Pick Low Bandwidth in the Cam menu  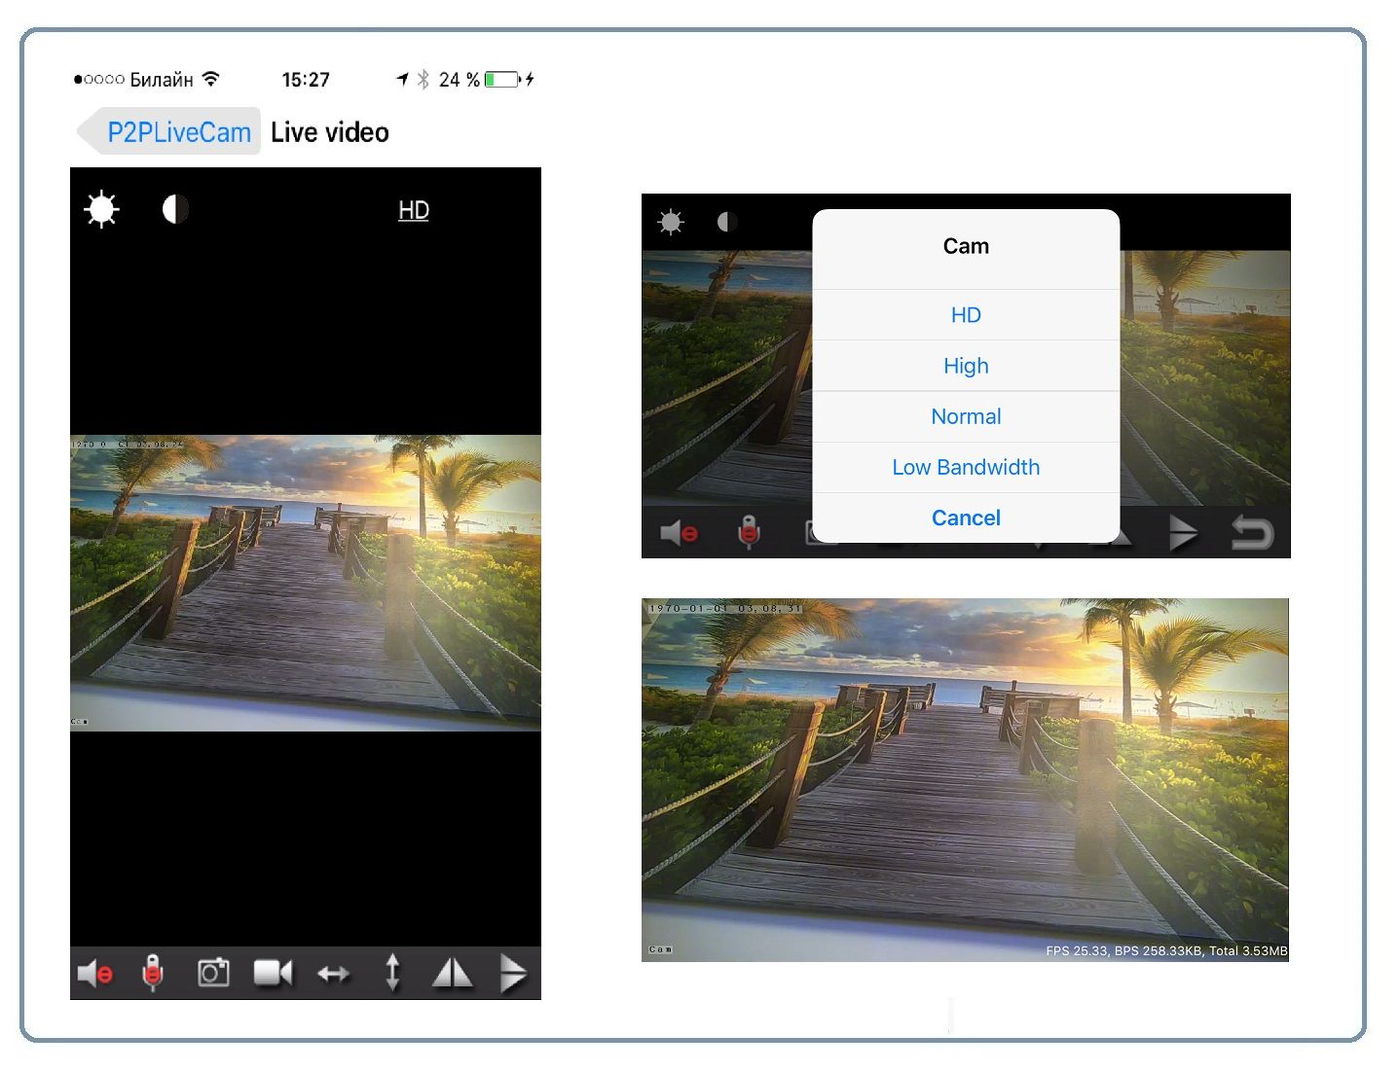pos(966,467)
